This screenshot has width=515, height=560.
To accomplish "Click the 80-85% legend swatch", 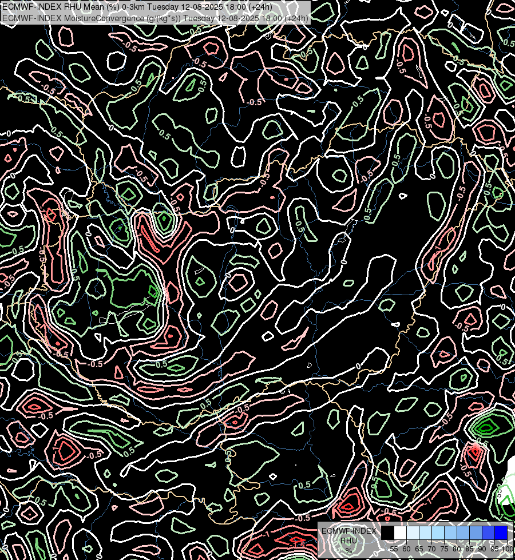I will [463, 533].
